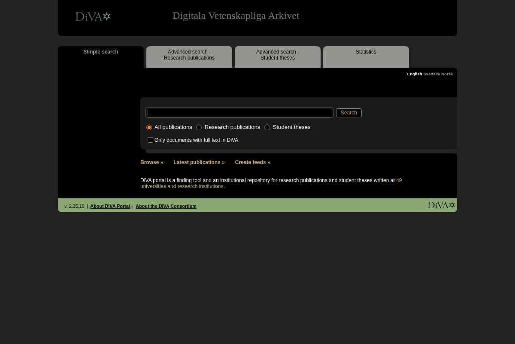Open About DiVA Portal link
Viewport: 515px width, 344px height.
tap(110, 206)
